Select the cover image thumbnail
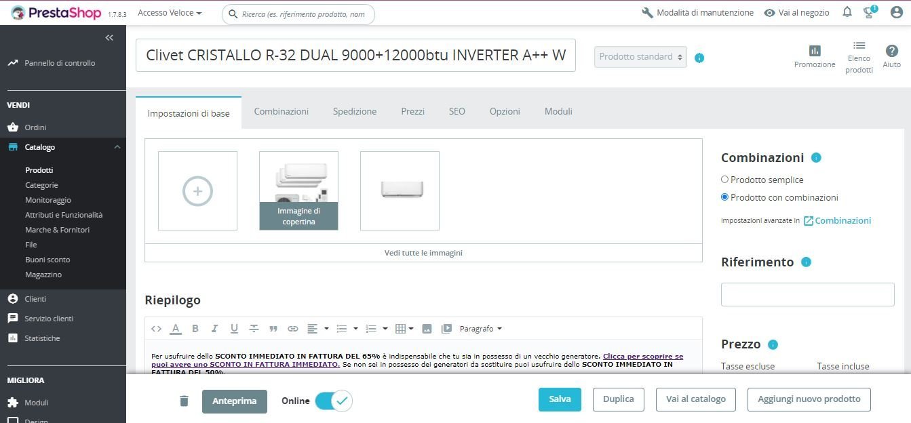Screen dimensions: 911x423 [x=298, y=190]
